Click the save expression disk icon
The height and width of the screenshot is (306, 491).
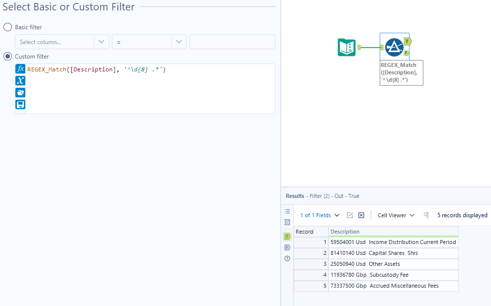pos(20,104)
